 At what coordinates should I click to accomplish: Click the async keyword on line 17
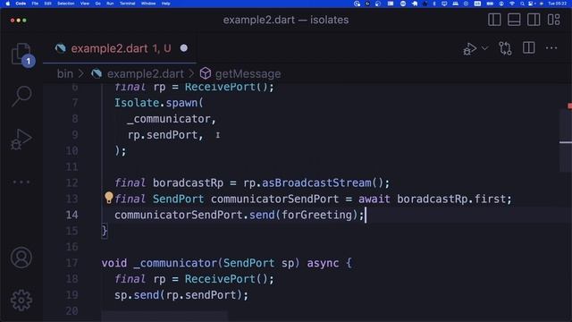(x=323, y=263)
